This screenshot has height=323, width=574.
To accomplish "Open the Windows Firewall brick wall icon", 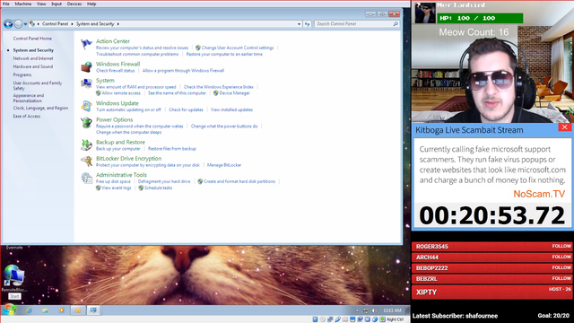I will (86, 67).
